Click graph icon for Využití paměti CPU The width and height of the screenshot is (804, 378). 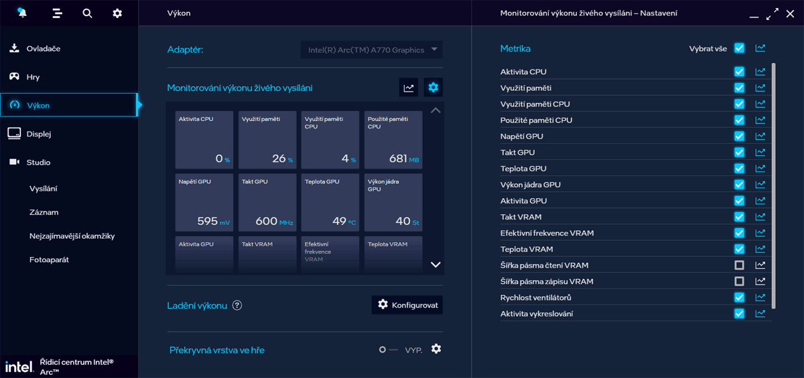[x=760, y=104]
